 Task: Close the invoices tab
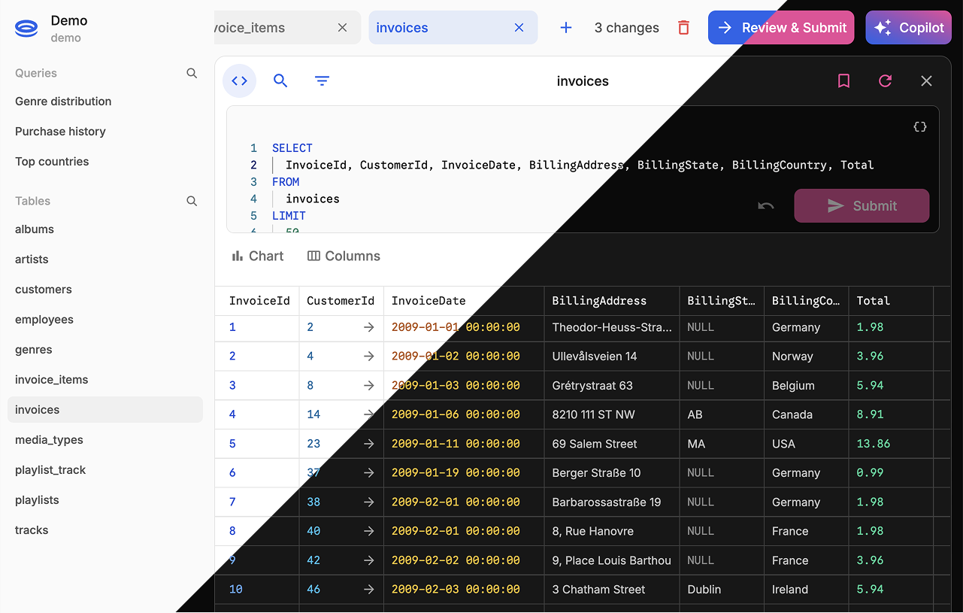click(x=519, y=28)
